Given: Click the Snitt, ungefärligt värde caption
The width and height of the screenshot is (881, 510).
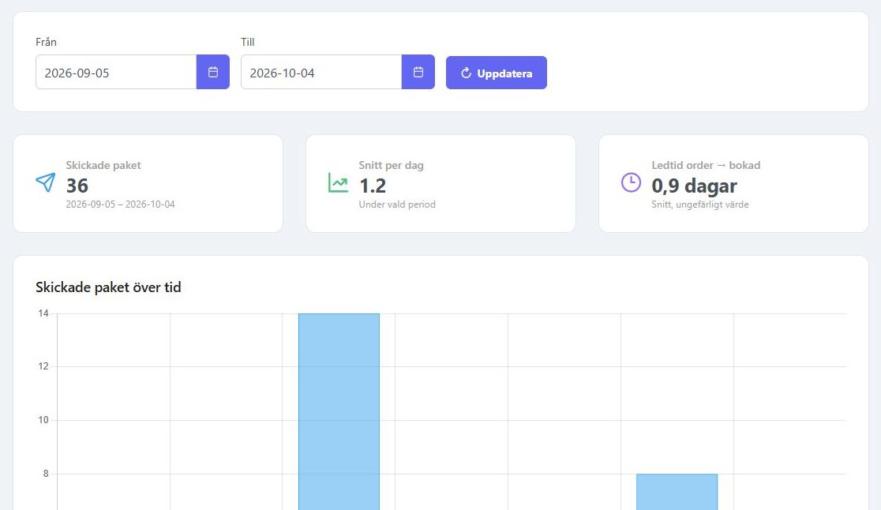Looking at the screenshot, I should 700,204.
